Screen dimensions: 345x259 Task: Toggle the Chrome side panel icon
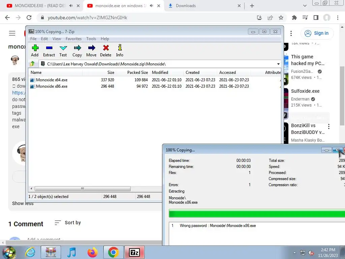point(316,18)
